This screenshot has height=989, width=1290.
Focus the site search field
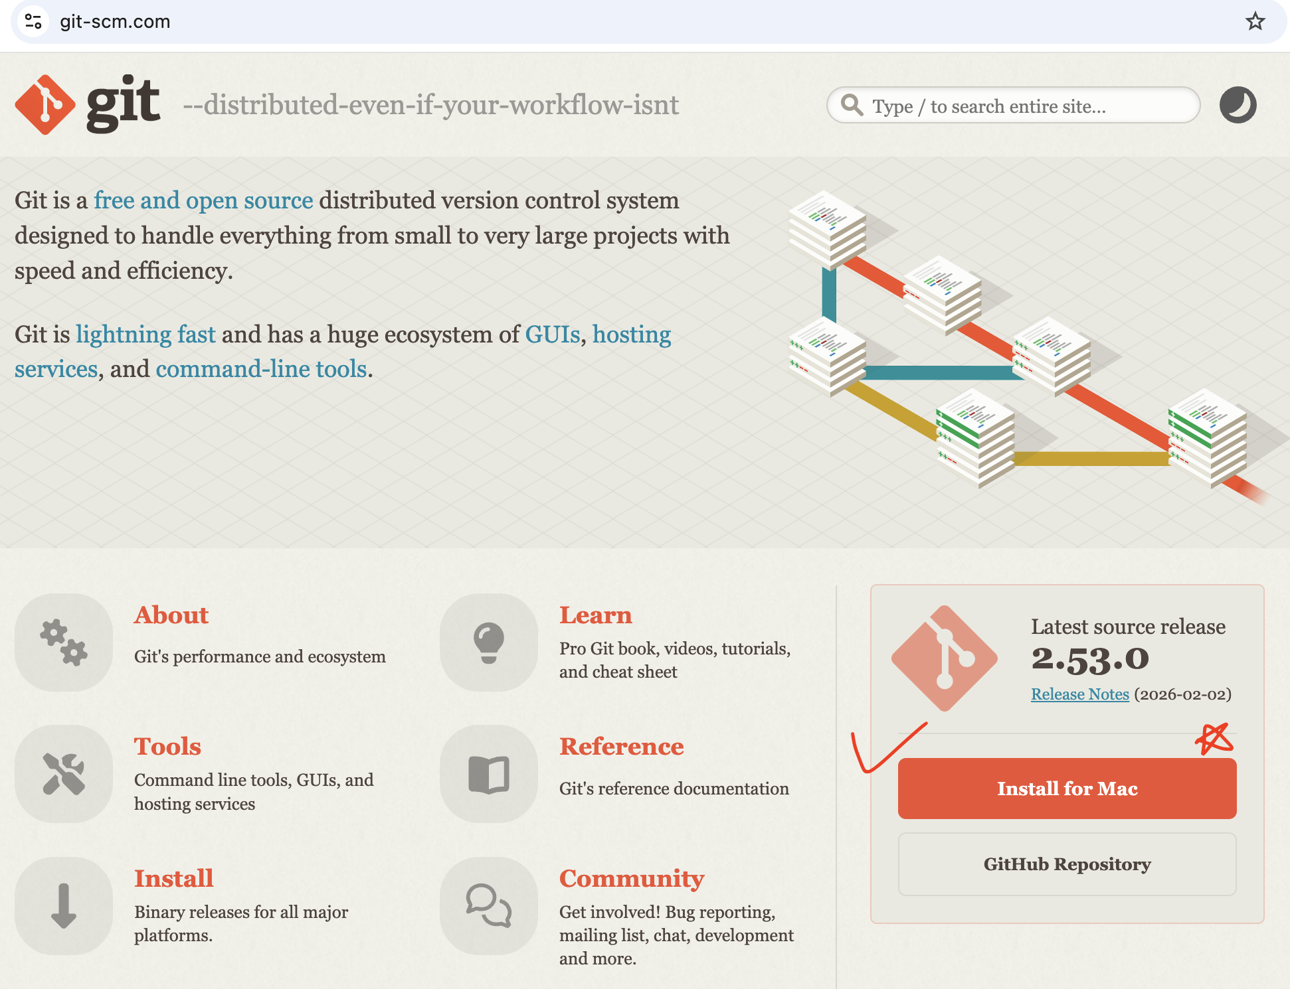(x=1023, y=106)
